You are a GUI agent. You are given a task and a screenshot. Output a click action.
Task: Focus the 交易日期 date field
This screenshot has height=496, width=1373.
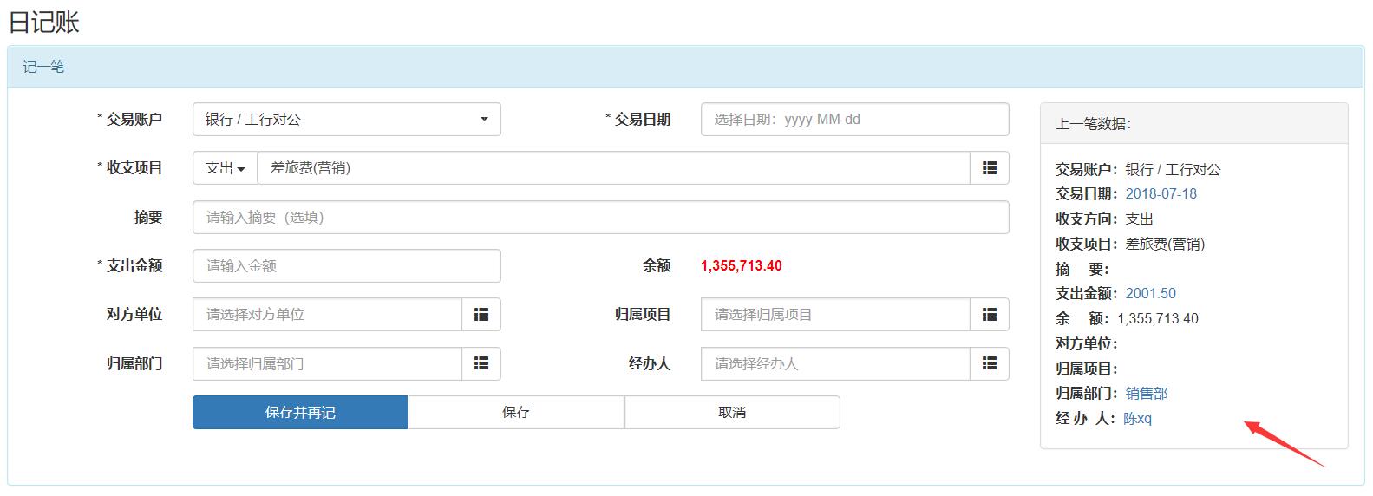coord(854,120)
